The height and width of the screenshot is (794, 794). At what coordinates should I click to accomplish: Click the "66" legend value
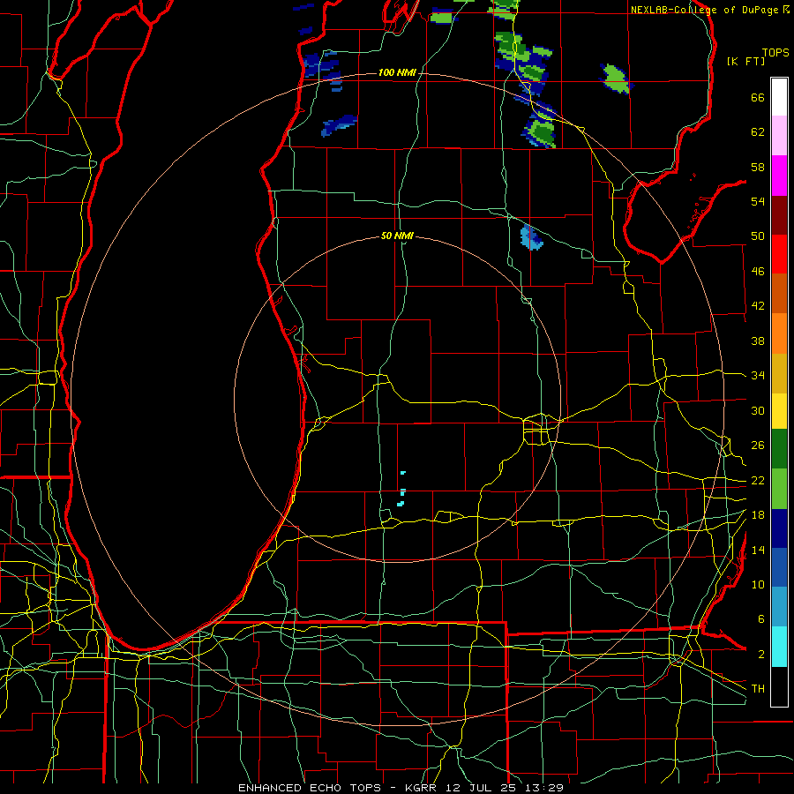click(758, 98)
